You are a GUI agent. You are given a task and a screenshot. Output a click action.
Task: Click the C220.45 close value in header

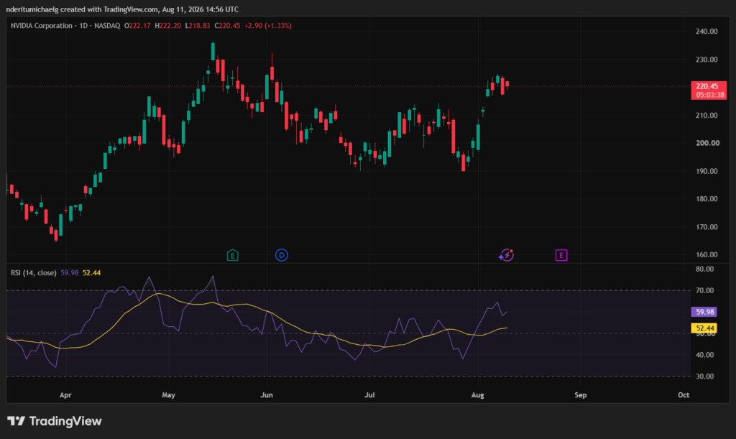pyautogui.click(x=227, y=26)
